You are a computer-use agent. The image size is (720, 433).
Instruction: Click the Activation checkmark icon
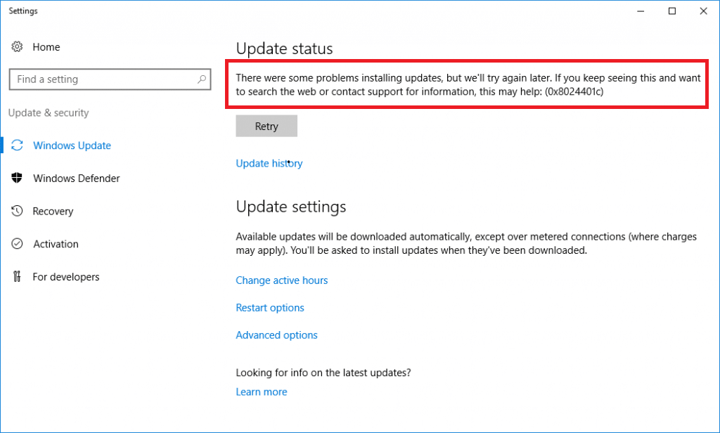click(17, 243)
